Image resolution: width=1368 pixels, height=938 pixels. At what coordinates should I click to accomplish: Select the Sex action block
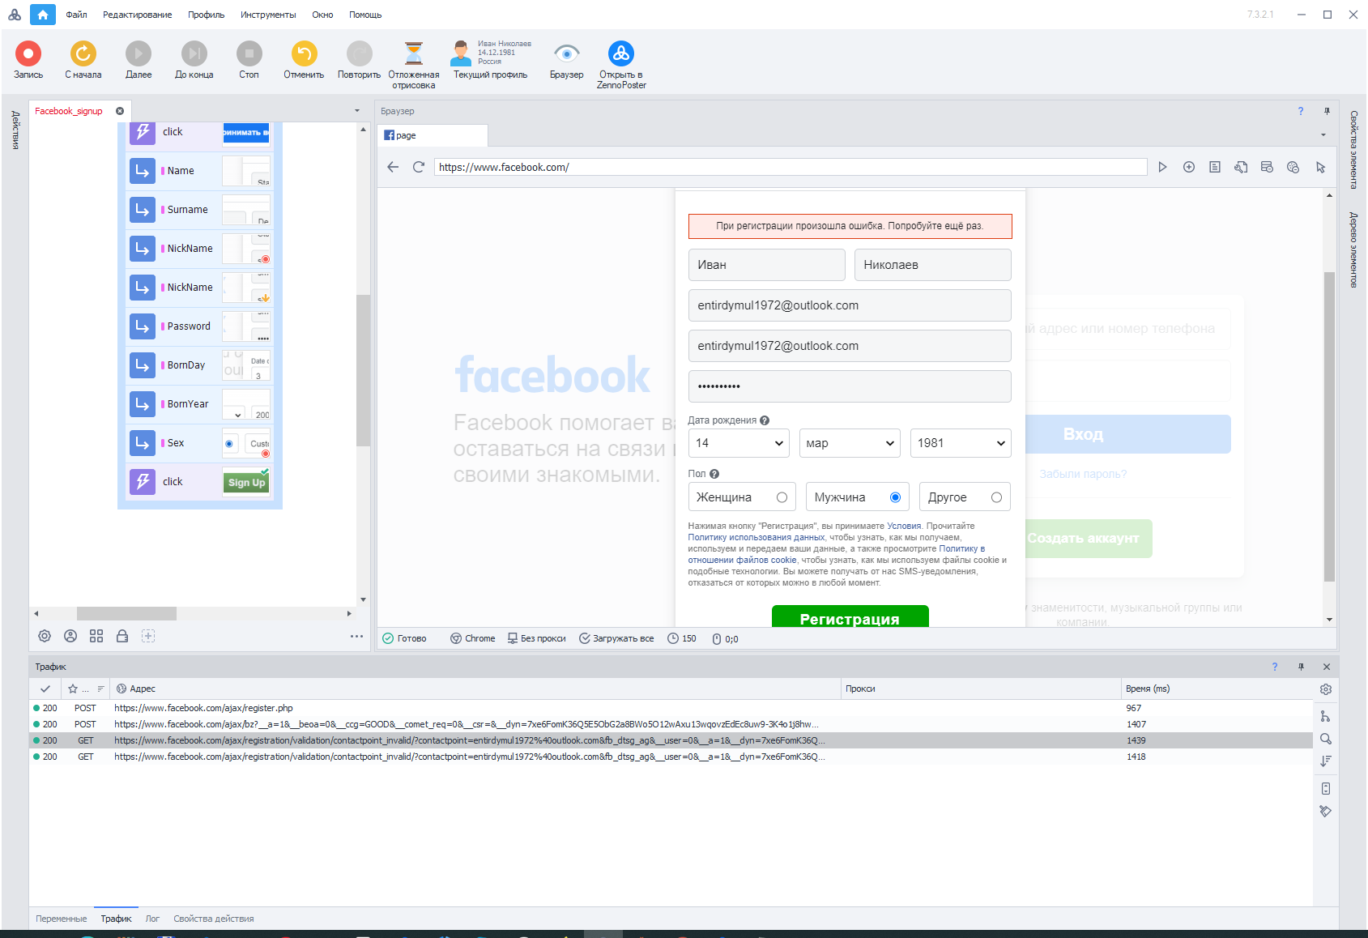200,443
